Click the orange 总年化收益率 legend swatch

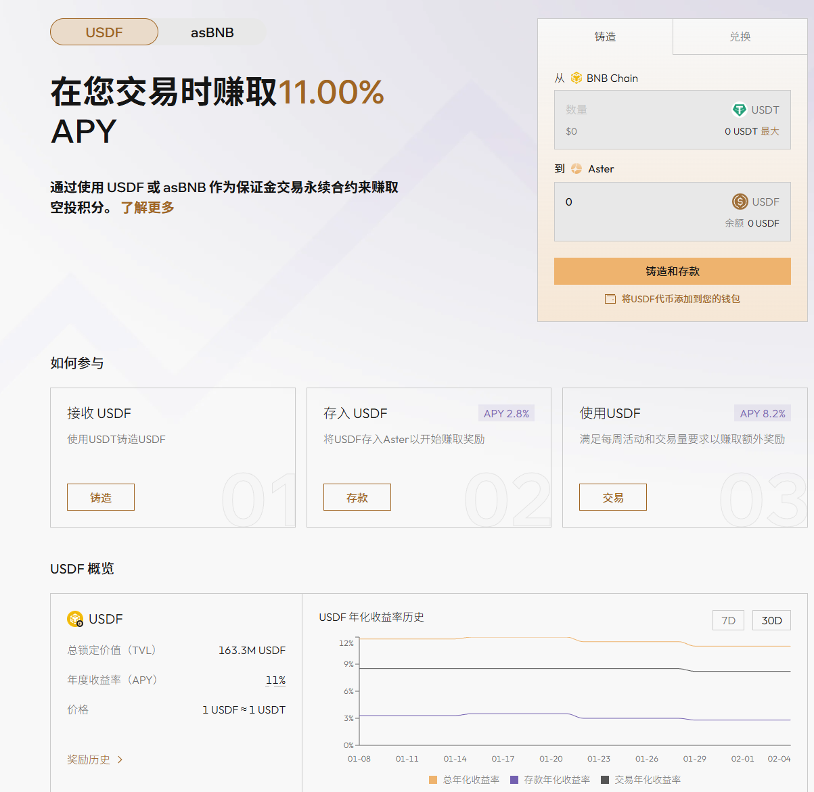coord(432,779)
